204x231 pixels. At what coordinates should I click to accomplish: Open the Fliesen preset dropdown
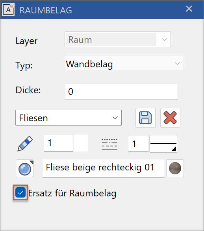point(69,118)
